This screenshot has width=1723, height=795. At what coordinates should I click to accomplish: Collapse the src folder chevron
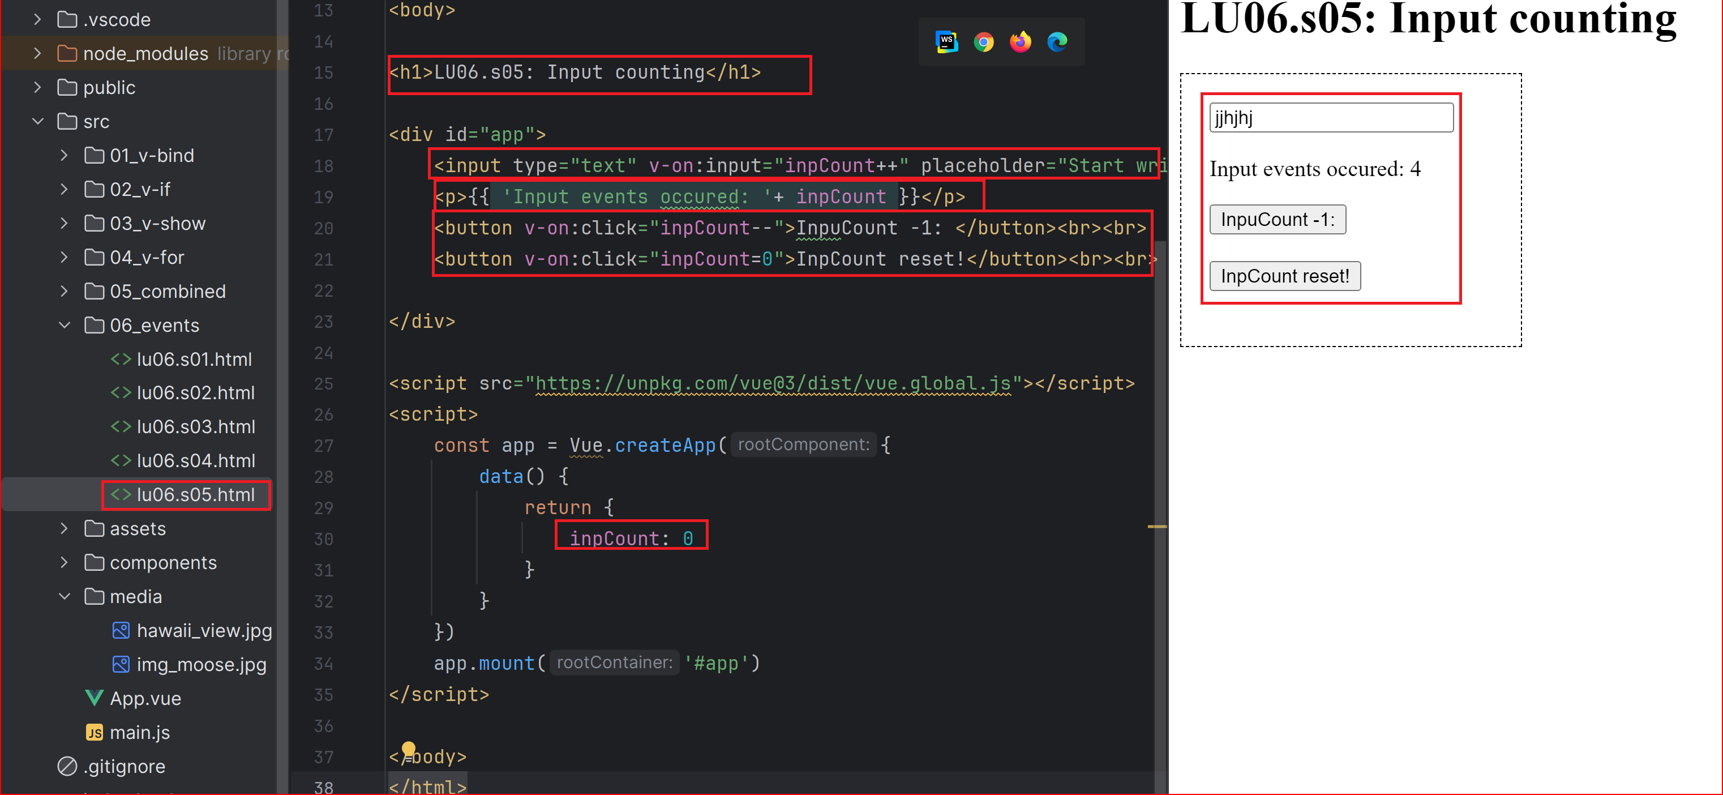click(37, 121)
